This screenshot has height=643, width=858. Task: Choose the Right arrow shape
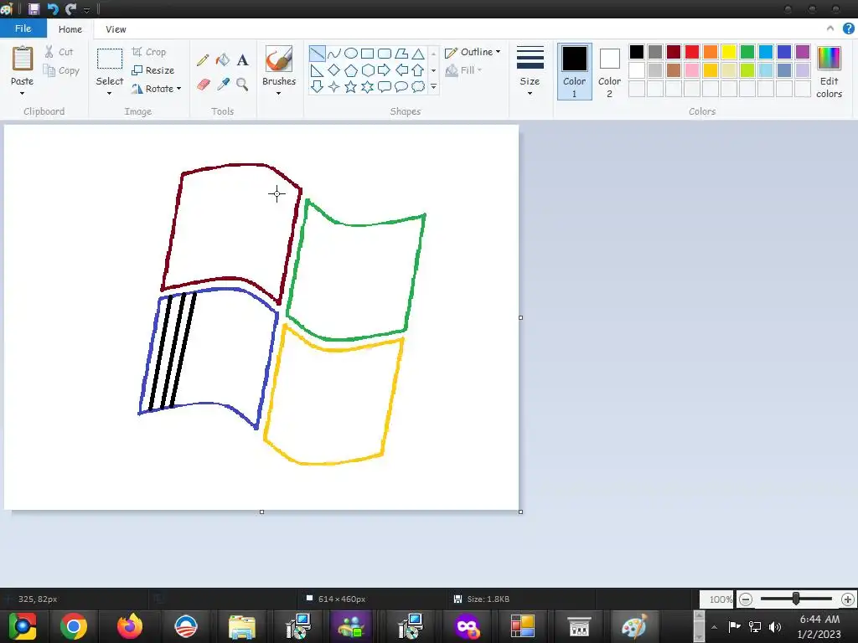(384, 70)
